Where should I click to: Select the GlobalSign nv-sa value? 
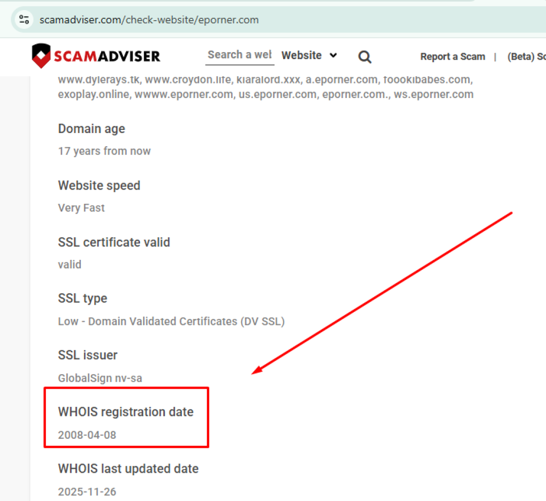tap(100, 378)
